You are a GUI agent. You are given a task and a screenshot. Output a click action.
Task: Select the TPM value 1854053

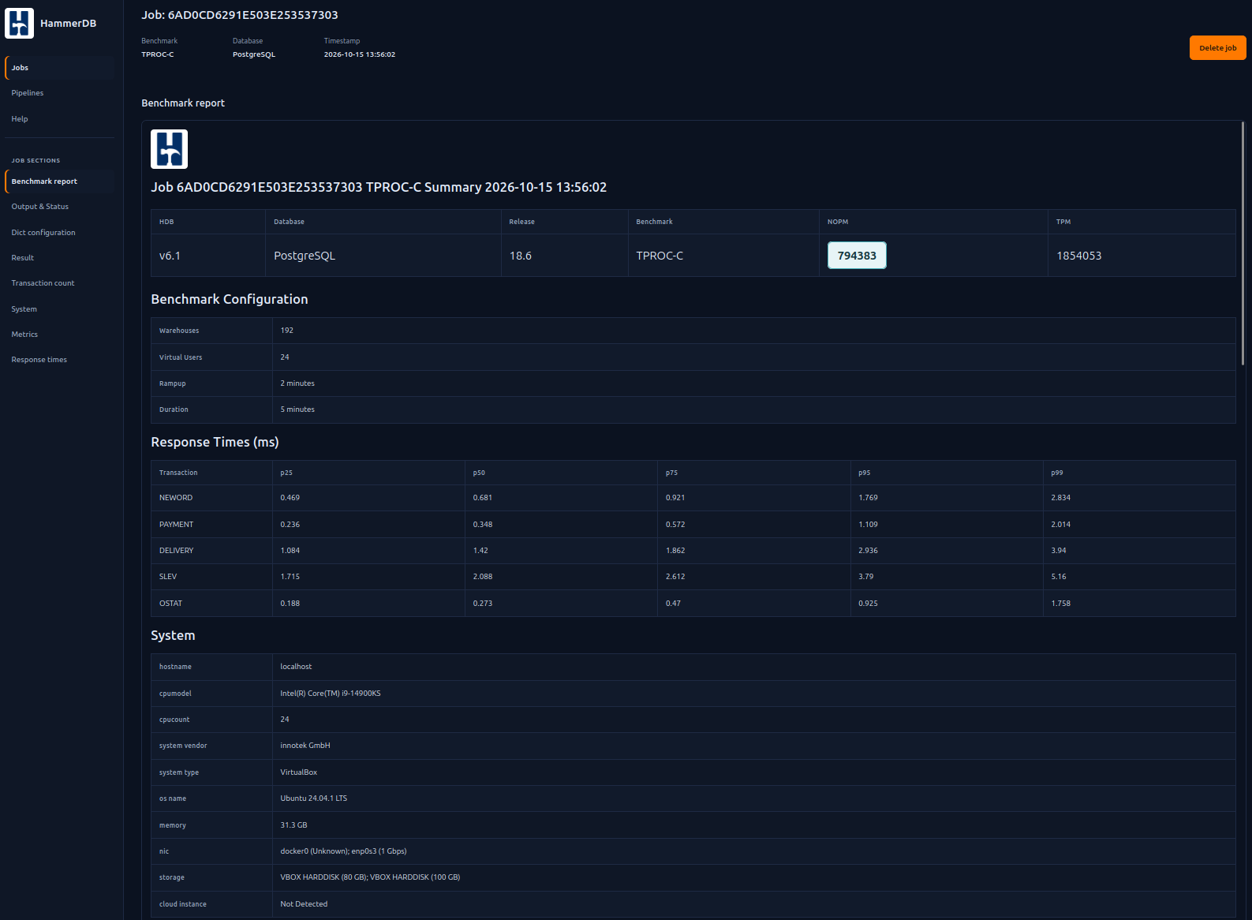(x=1078, y=256)
